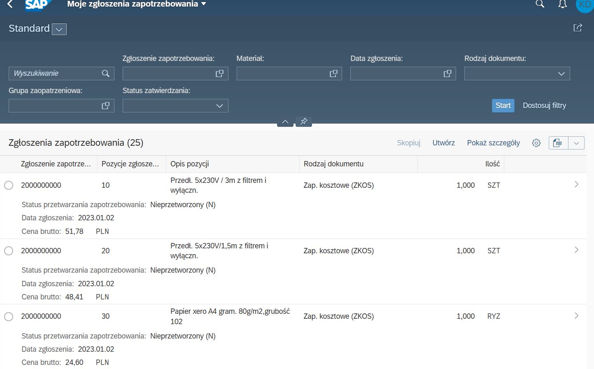This screenshot has height=369, width=594.
Task: Expand the Standard view variant dropdown
Action: point(59,29)
